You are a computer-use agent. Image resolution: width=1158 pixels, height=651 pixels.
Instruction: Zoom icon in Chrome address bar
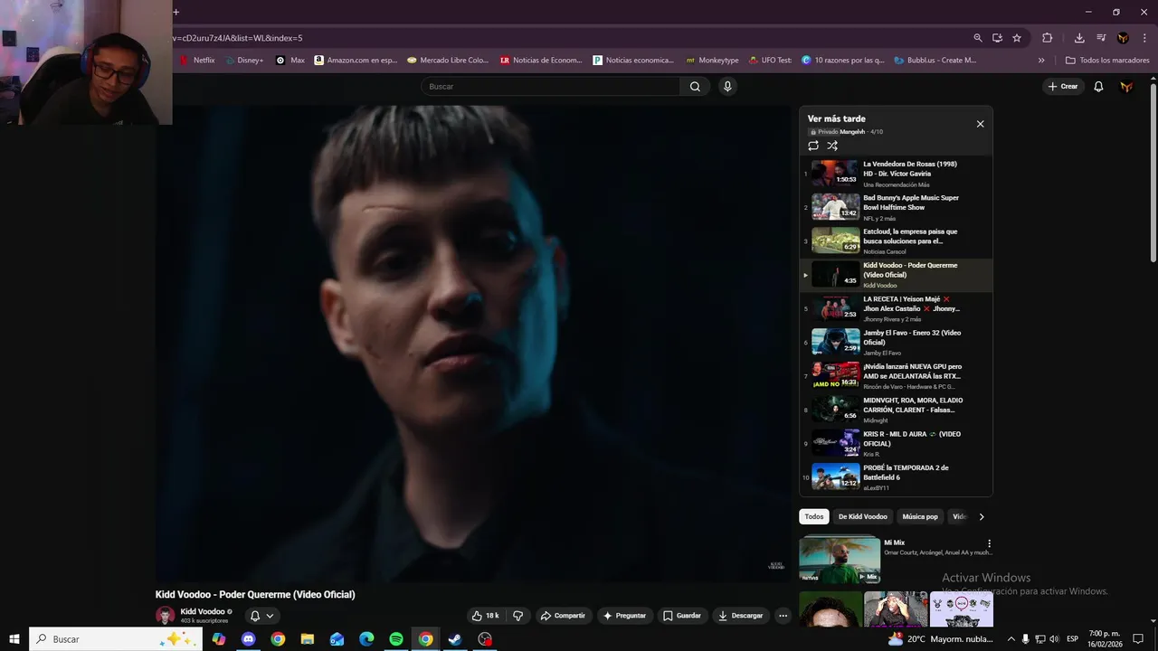point(978,38)
